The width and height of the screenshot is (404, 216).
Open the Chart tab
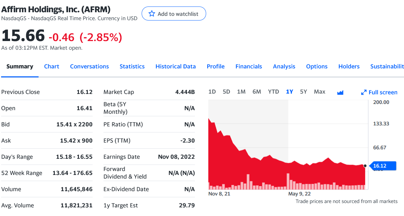(x=52, y=67)
